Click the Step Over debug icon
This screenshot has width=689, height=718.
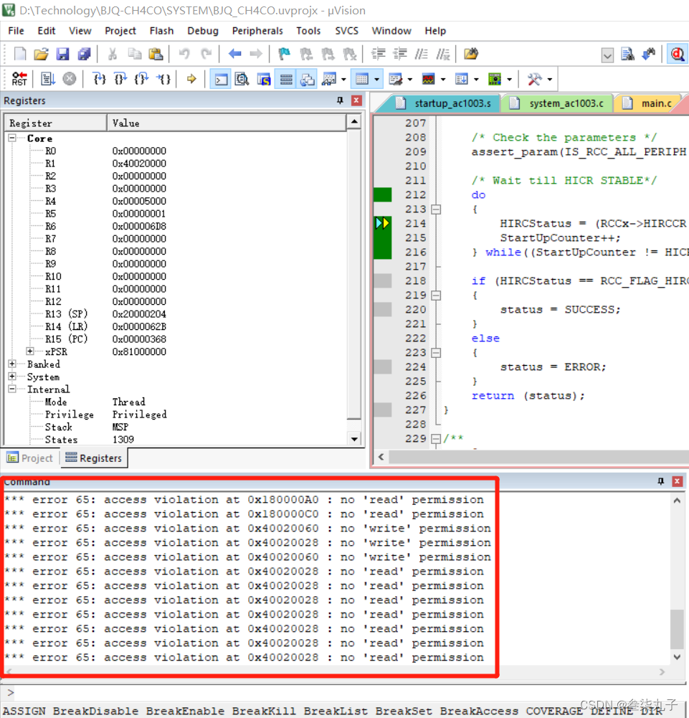click(x=120, y=79)
